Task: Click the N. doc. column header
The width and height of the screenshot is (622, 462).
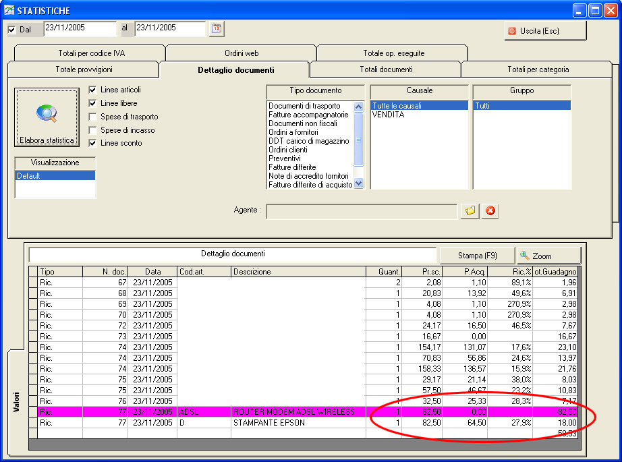Action: coord(105,272)
